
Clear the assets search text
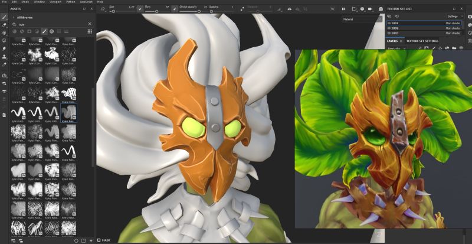click(x=90, y=24)
